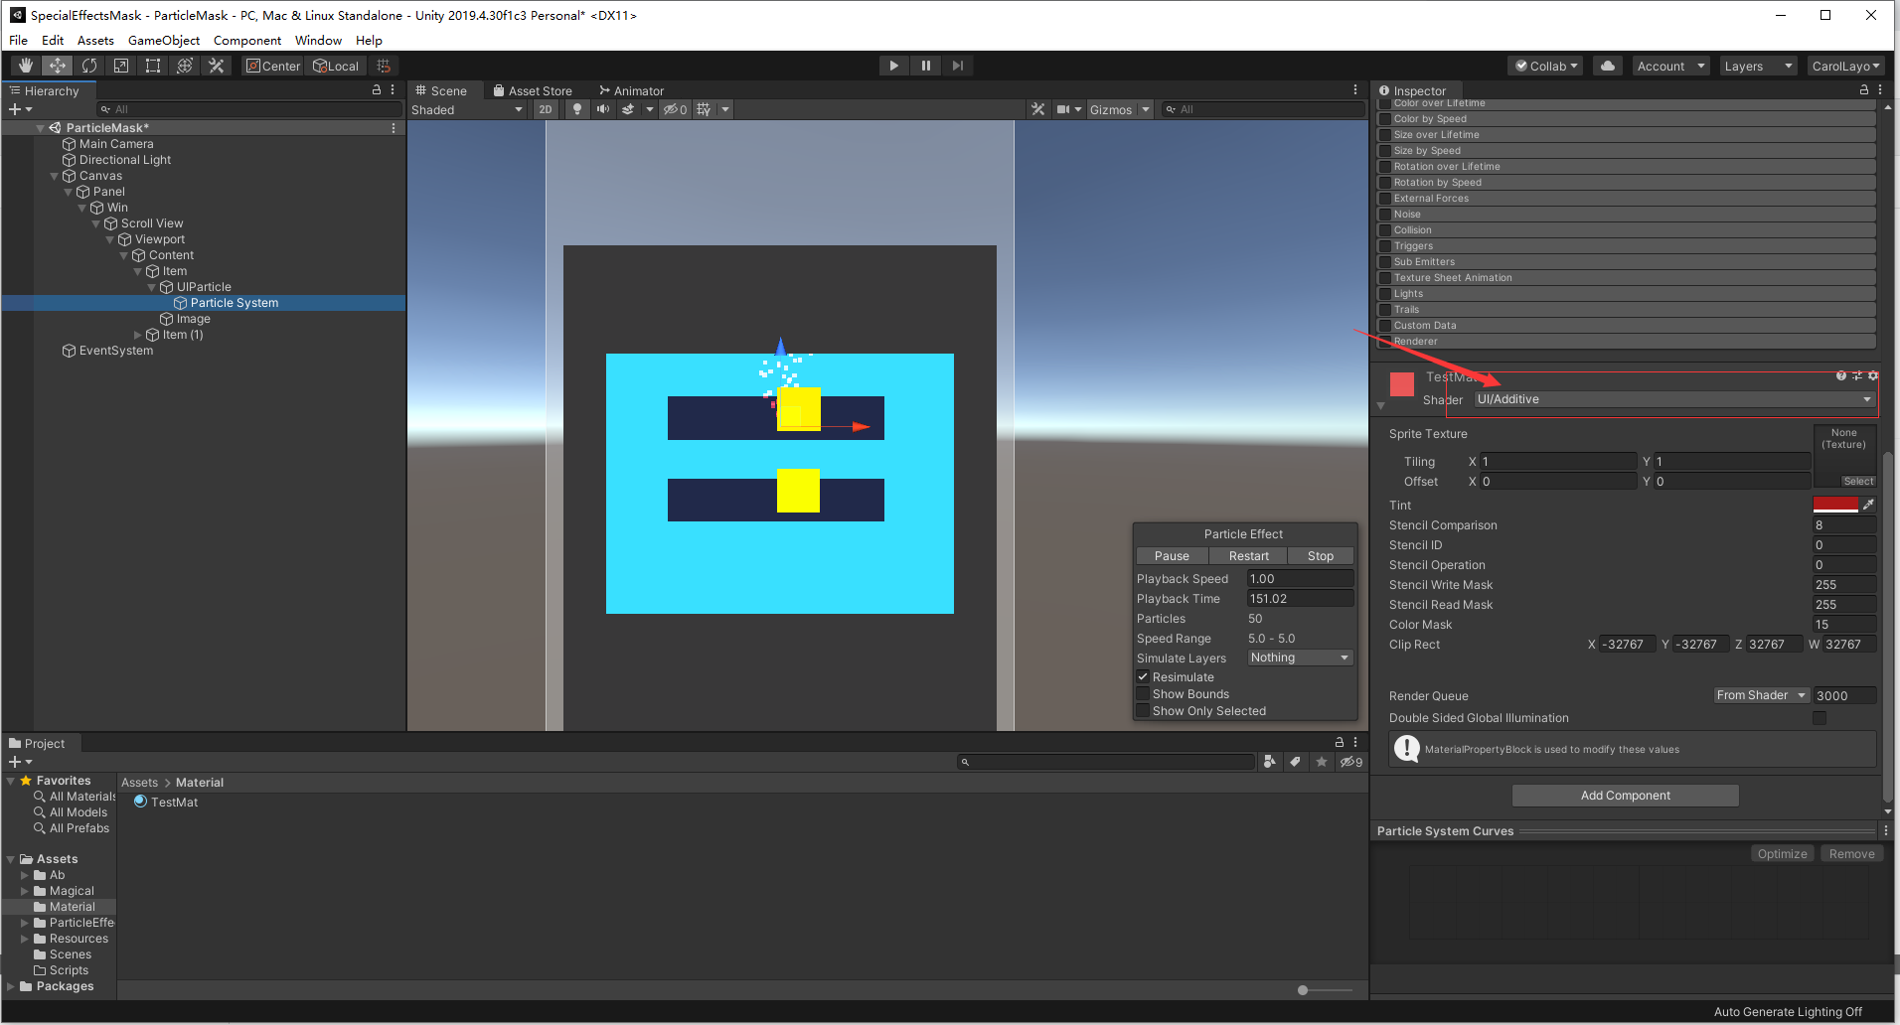Toggle scene audio speaker icon
The width and height of the screenshot is (1900, 1025).
[x=602, y=109]
